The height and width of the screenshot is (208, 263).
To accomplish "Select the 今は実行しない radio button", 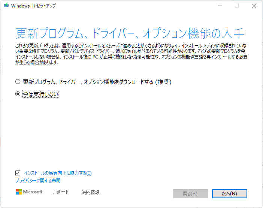I will point(18,94).
